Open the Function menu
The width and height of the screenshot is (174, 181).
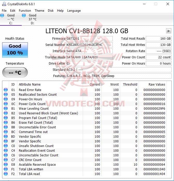25,11
